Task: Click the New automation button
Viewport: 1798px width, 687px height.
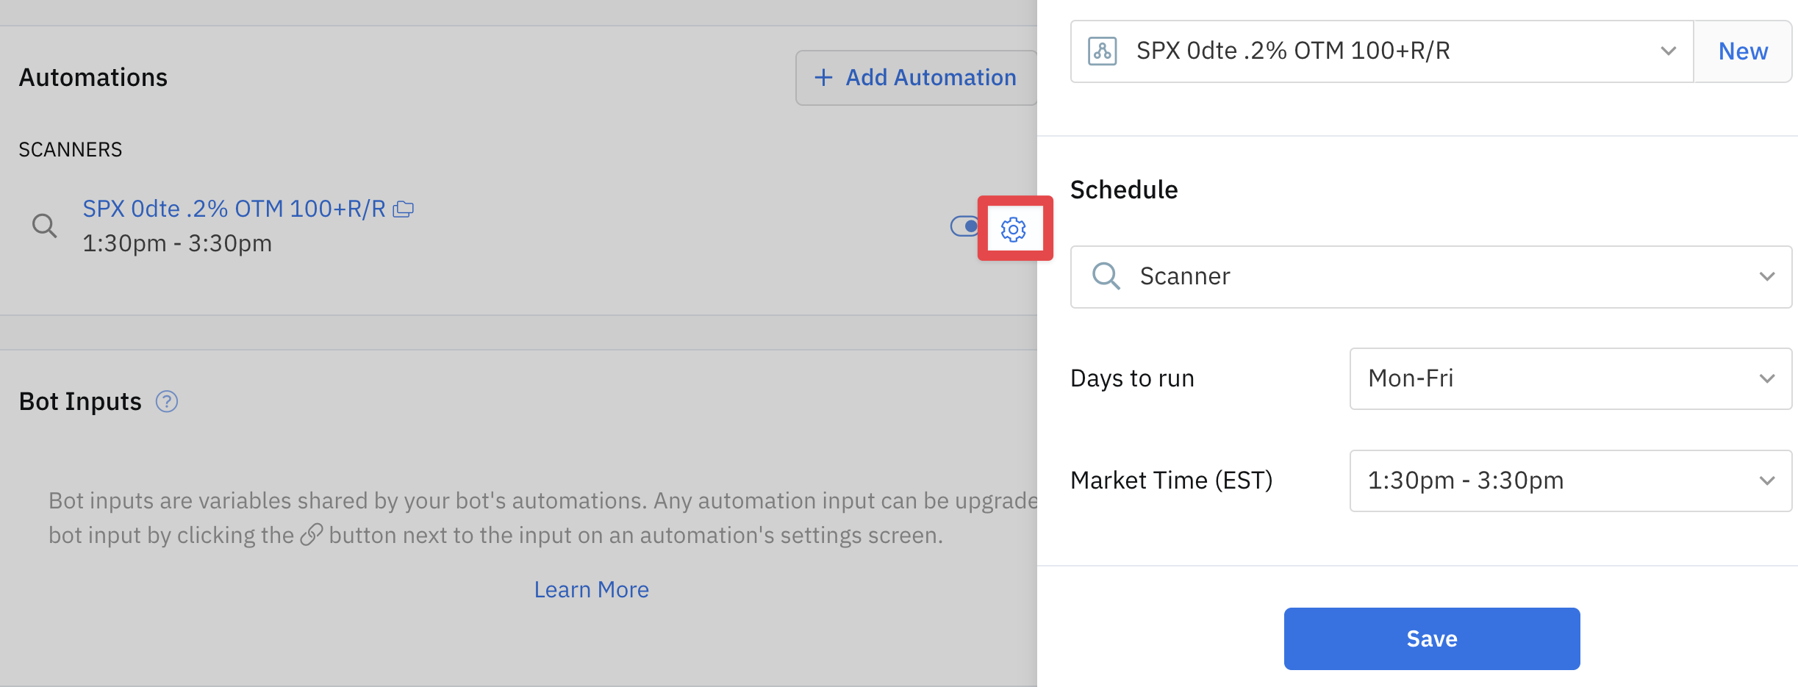Action: click(1742, 51)
